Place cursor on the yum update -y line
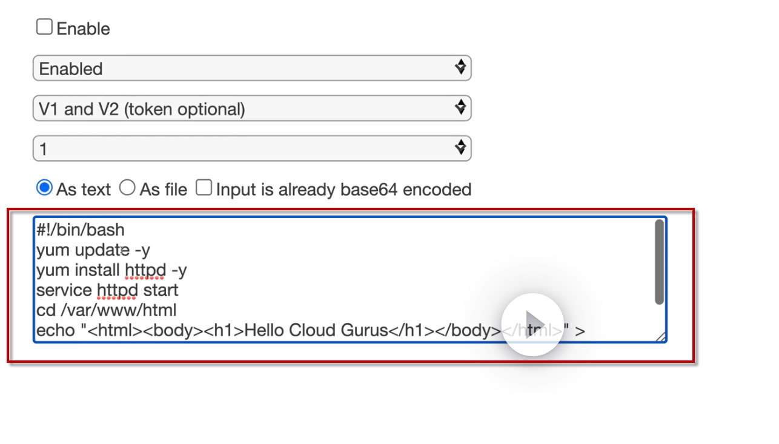The image size is (779, 444). point(93,250)
